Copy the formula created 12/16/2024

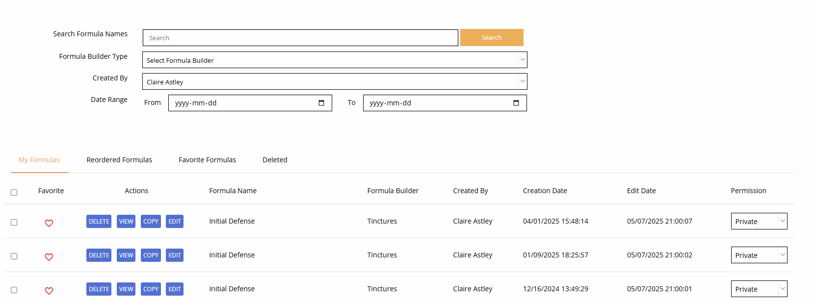click(151, 289)
